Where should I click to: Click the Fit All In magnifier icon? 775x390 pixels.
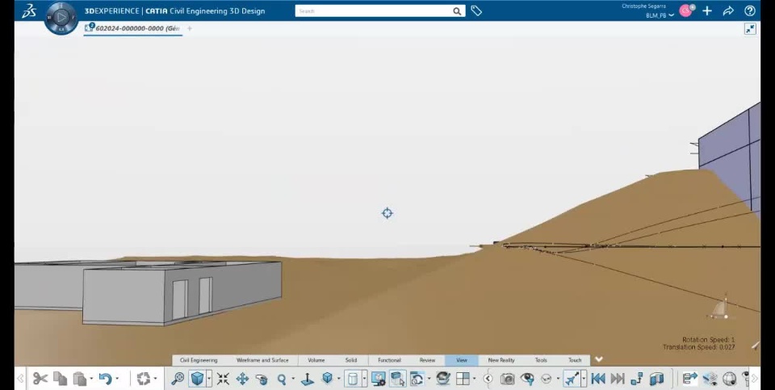tap(178, 380)
